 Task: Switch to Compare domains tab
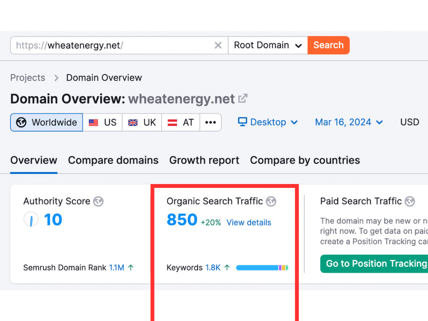(113, 160)
